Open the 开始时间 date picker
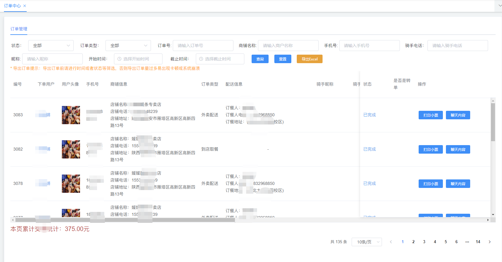Image resolution: width=502 pixels, height=262 pixels. [138, 59]
